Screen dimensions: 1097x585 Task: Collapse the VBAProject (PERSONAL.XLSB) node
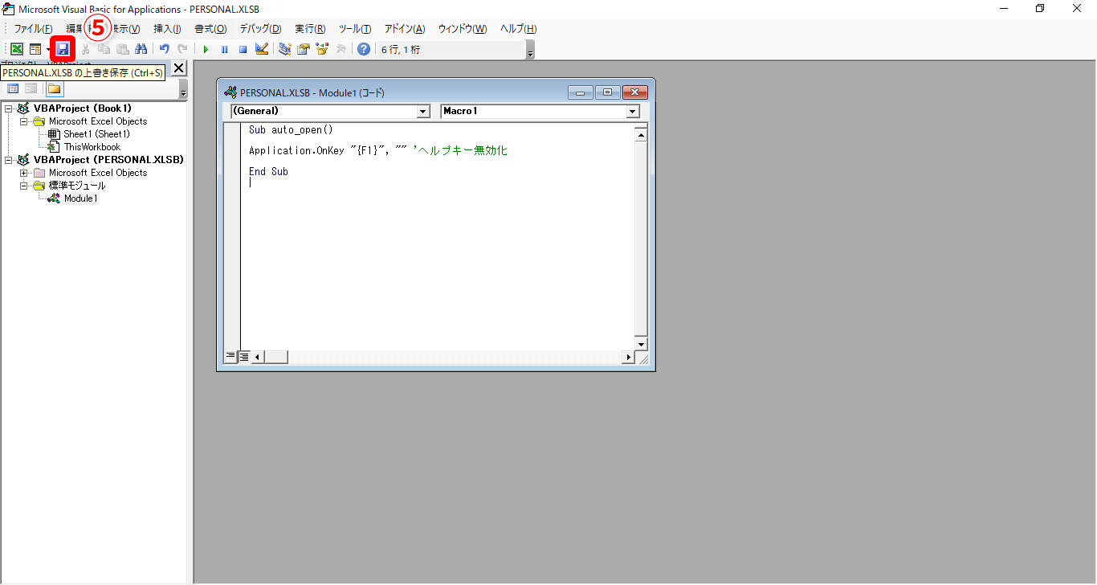[9, 160]
